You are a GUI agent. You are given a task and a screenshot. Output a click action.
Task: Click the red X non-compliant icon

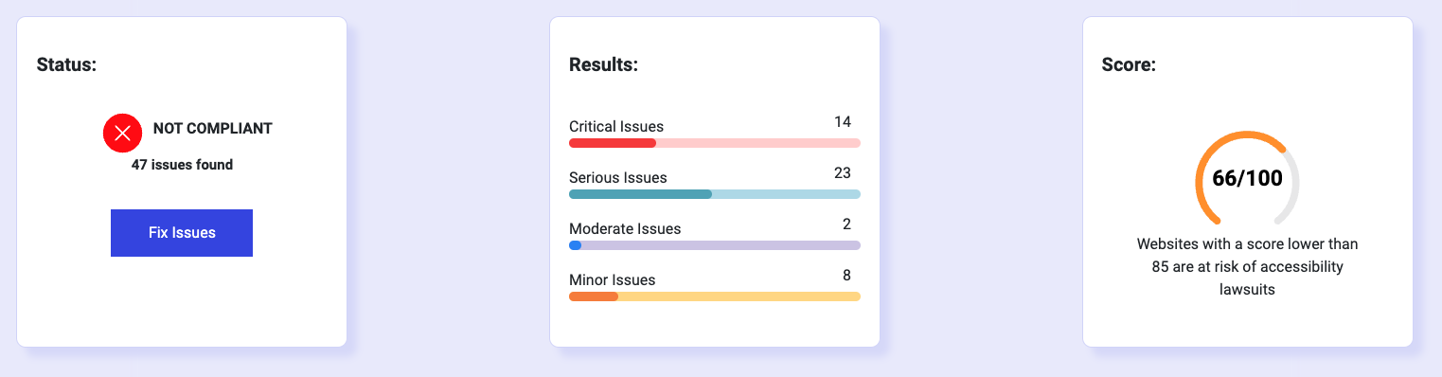coord(122,133)
